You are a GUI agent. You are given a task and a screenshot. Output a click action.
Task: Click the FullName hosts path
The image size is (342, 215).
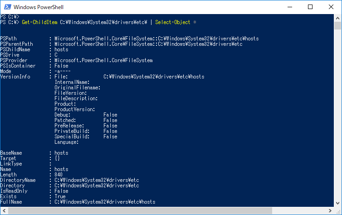click(105, 202)
